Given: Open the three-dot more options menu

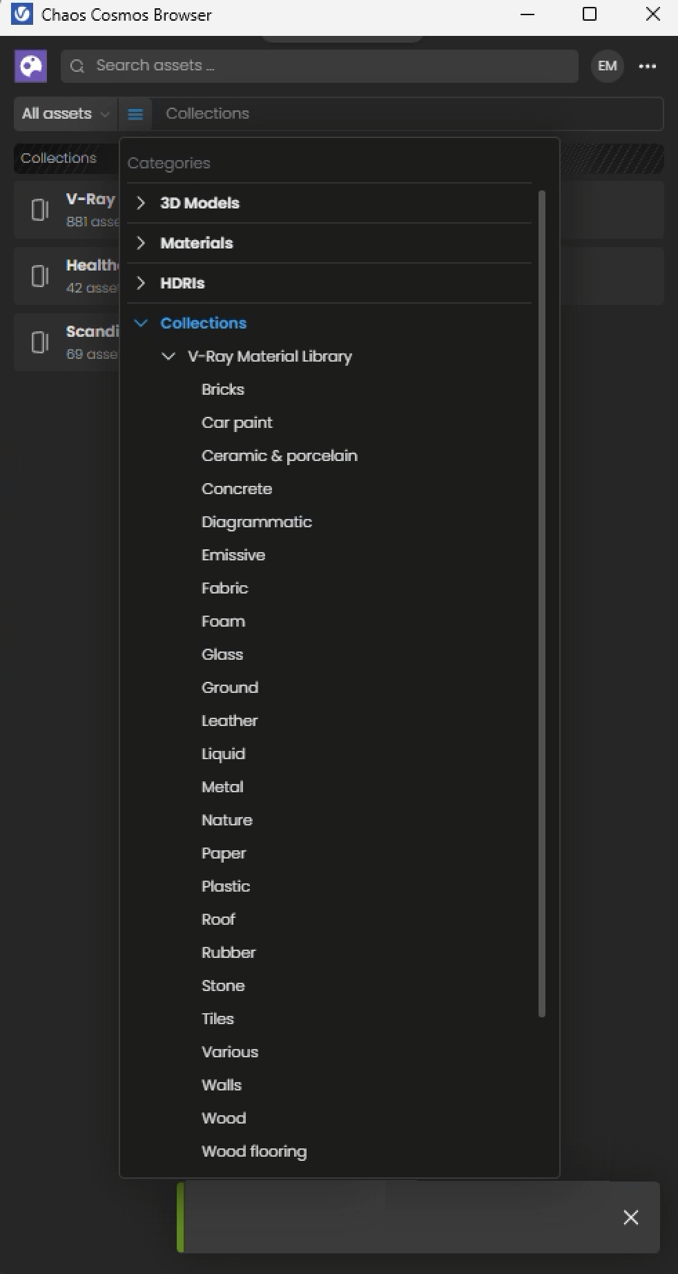Looking at the screenshot, I should (648, 66).
